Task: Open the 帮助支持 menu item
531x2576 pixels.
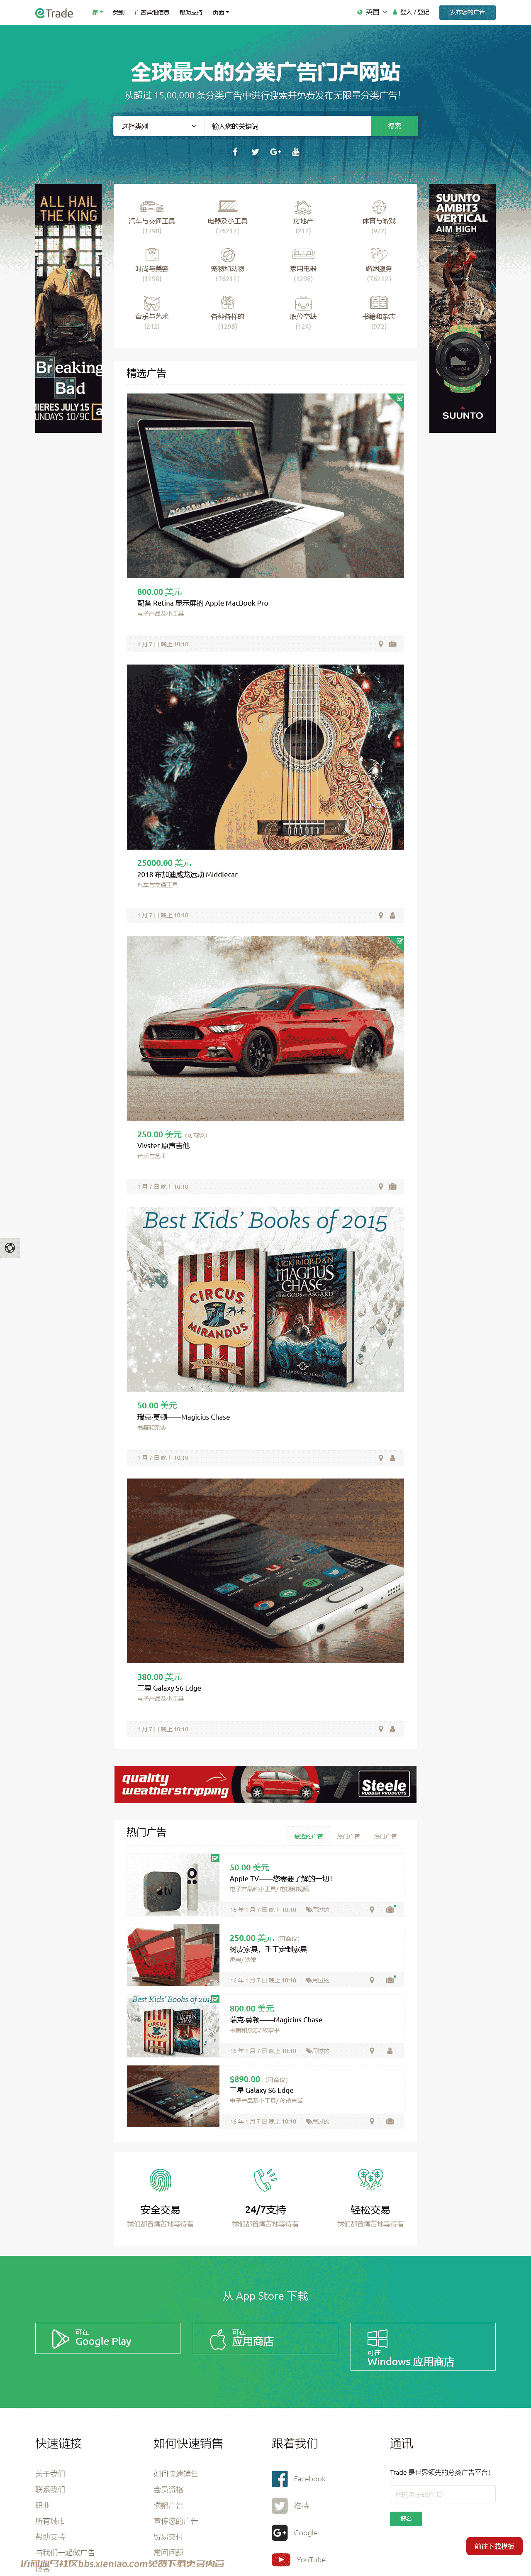Action: tap(190, 12)
